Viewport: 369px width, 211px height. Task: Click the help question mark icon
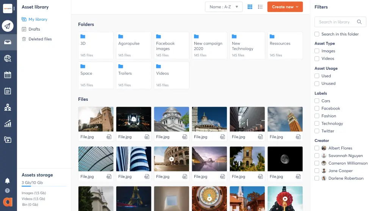click(x=7, y=191)
